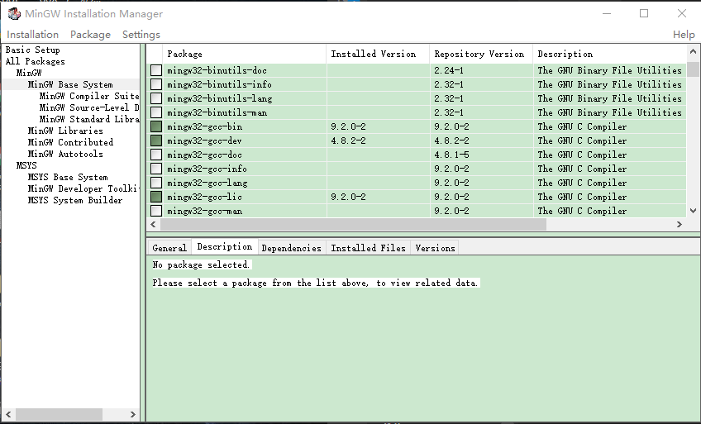Mark the mingw32-gcc-lang package checkbox

tap(156, 183)
